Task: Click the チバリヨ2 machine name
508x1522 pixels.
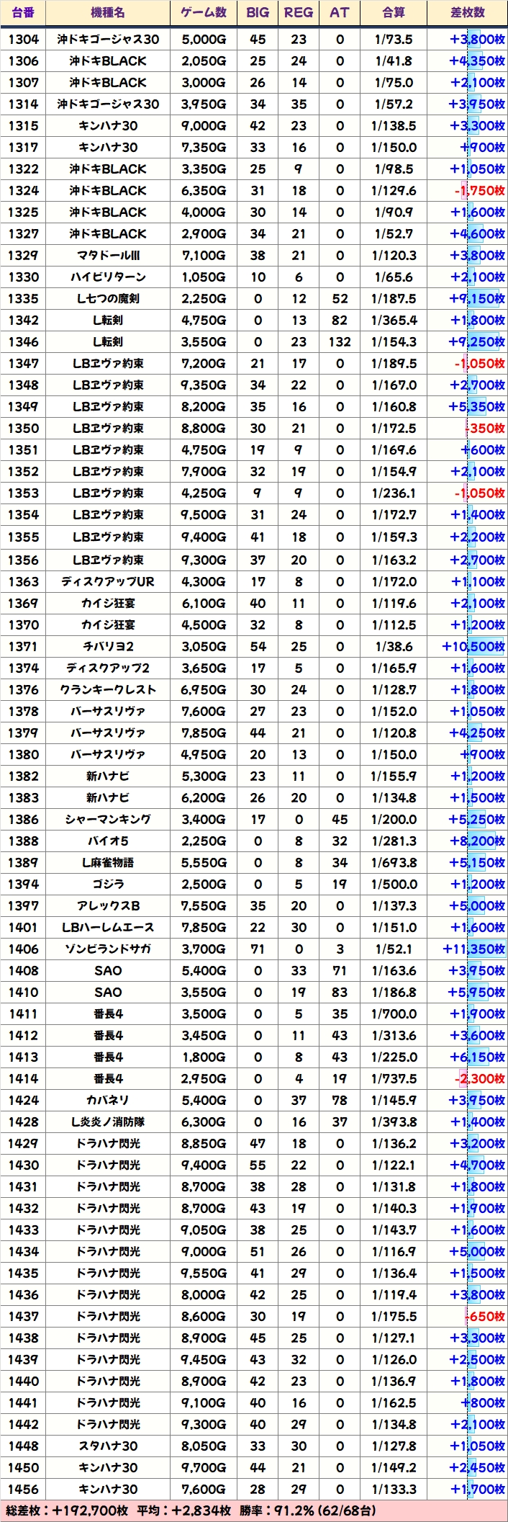Action: click(108, 646)
